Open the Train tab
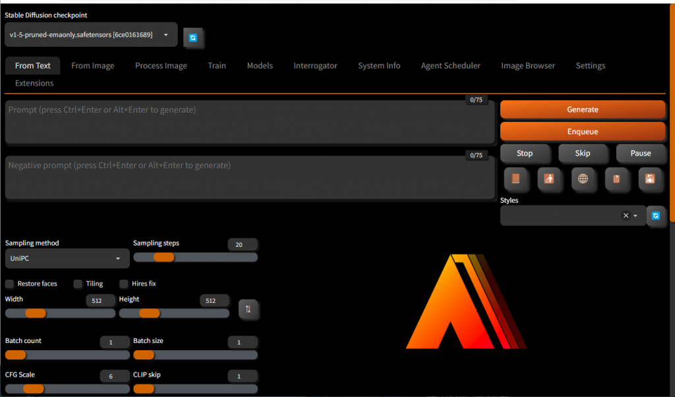 click(216, 65)
